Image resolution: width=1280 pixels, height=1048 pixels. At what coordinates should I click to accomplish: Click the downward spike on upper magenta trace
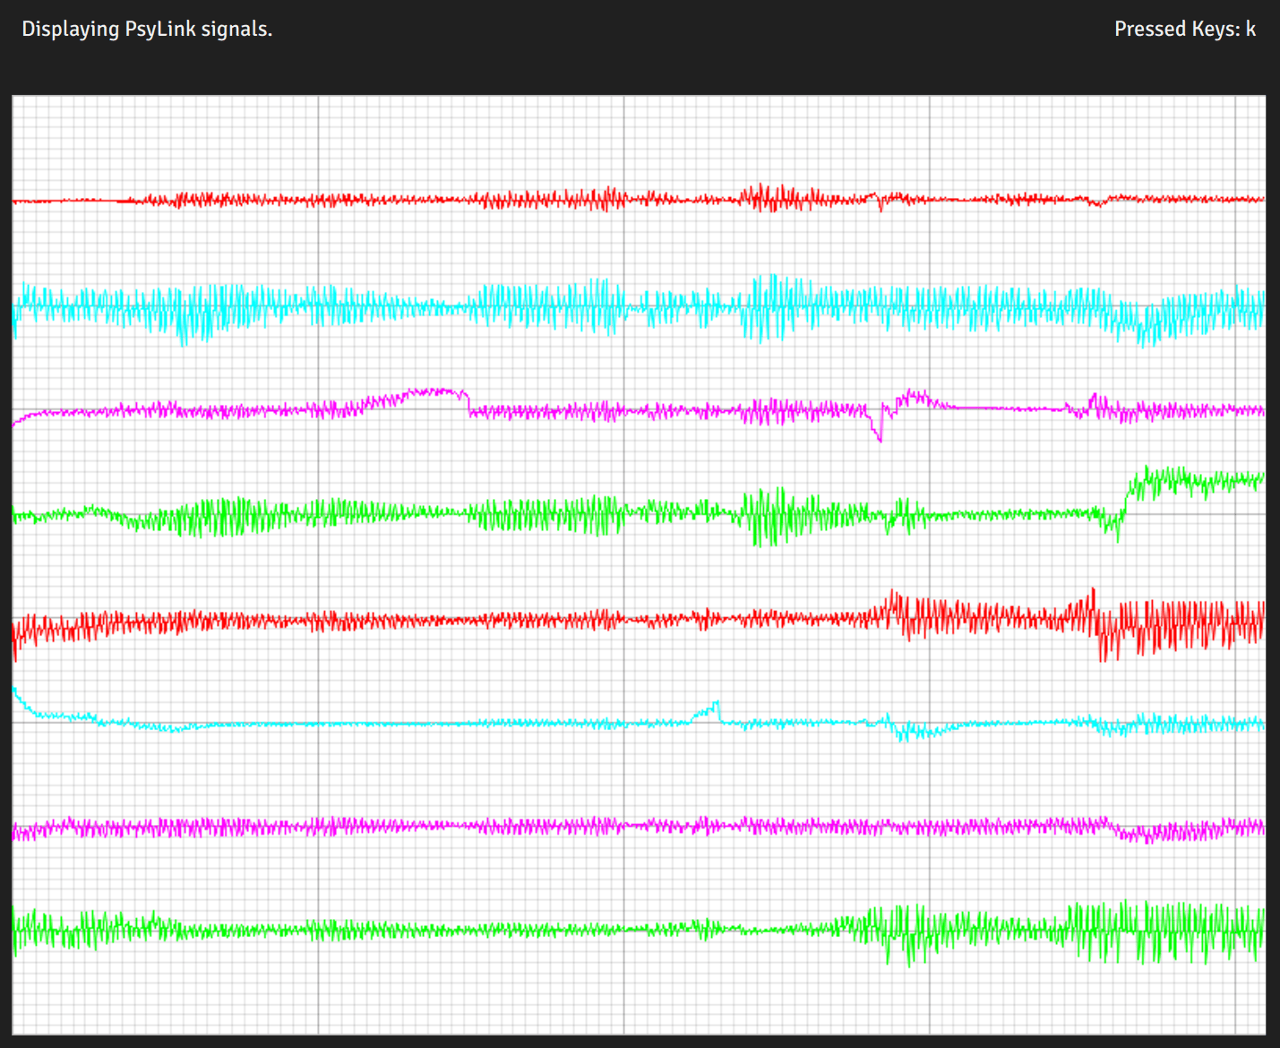(x=879, y=432)
